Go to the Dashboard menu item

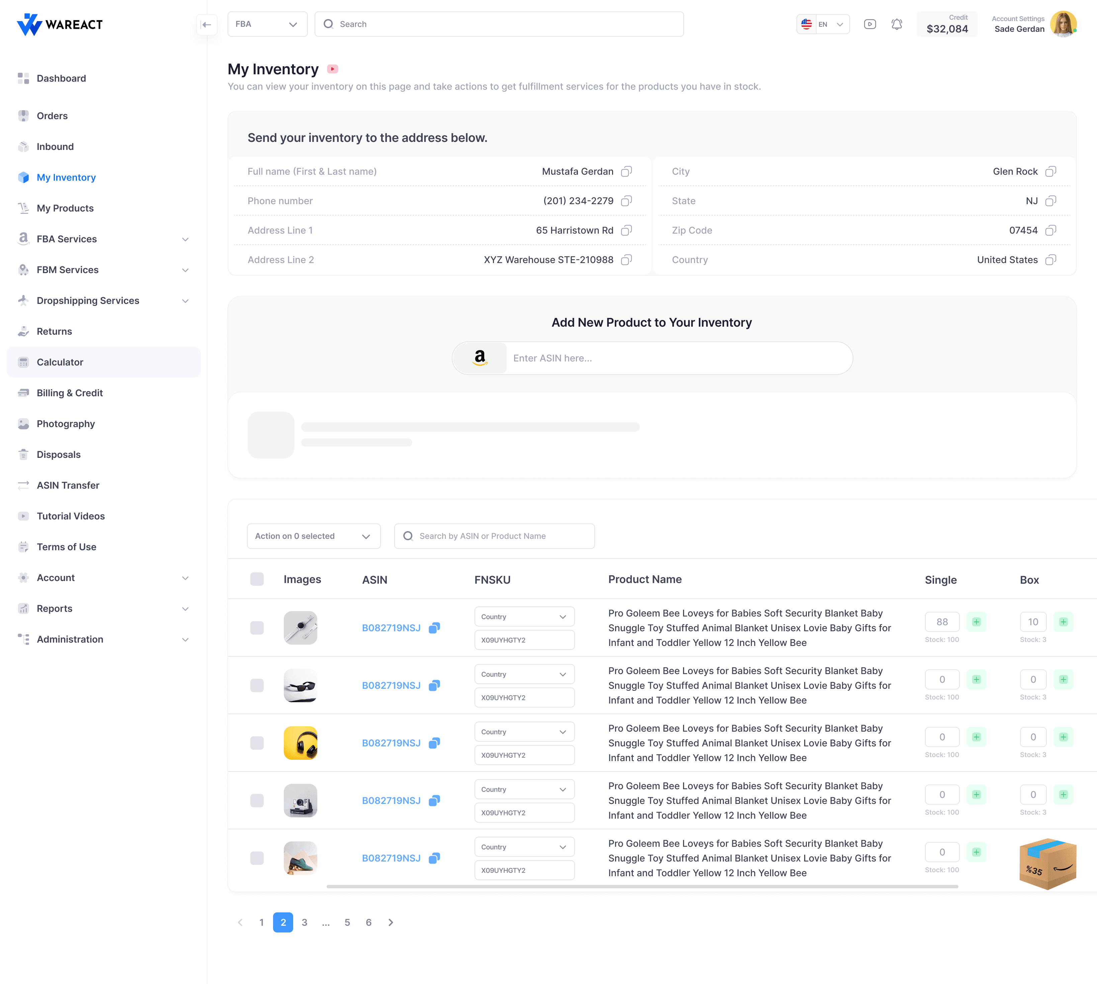[61, 78]
